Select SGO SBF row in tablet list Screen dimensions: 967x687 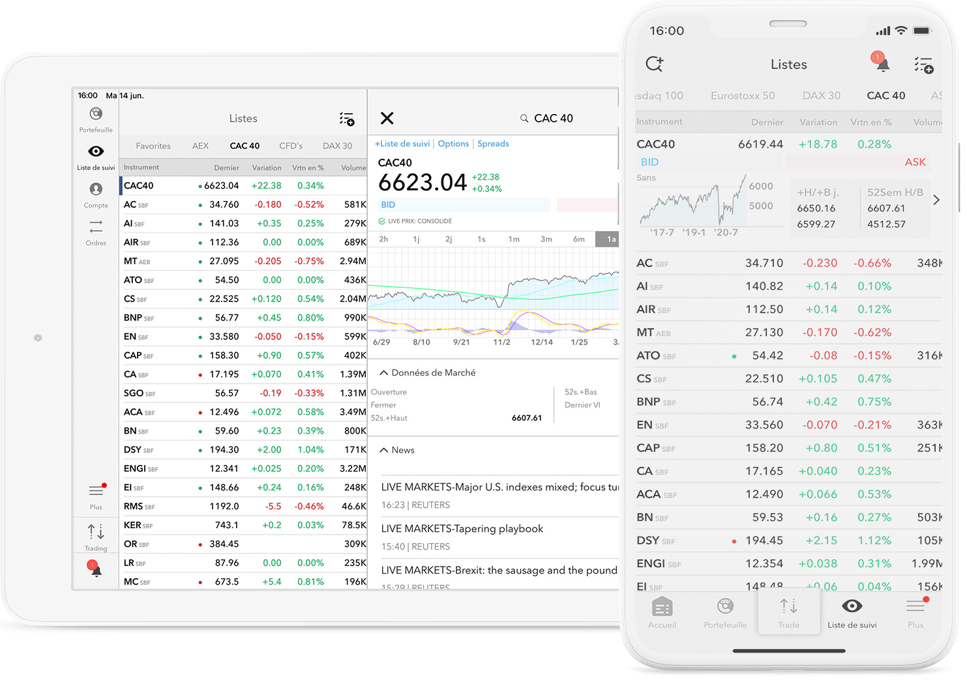pos(244,393)
